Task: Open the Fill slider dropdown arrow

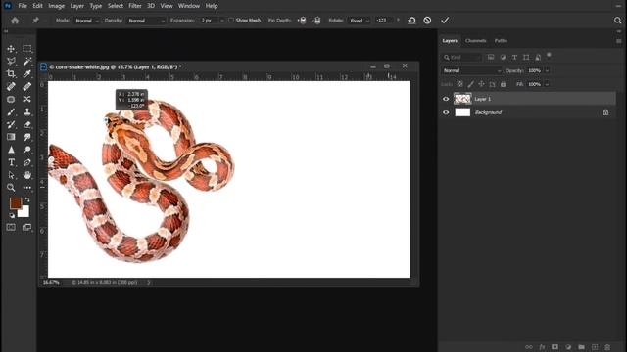Action: [547, 84]
